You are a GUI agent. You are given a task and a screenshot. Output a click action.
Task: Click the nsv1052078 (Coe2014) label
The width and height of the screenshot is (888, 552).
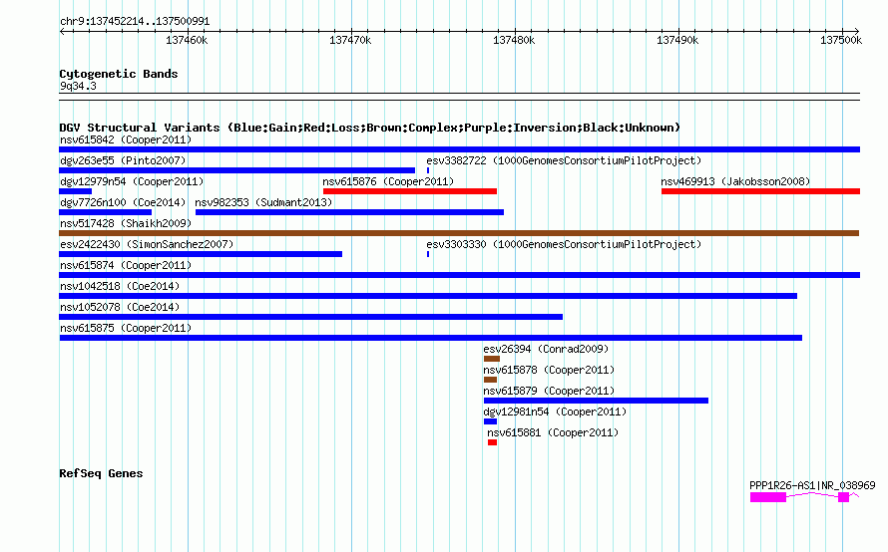click(120, 307)
